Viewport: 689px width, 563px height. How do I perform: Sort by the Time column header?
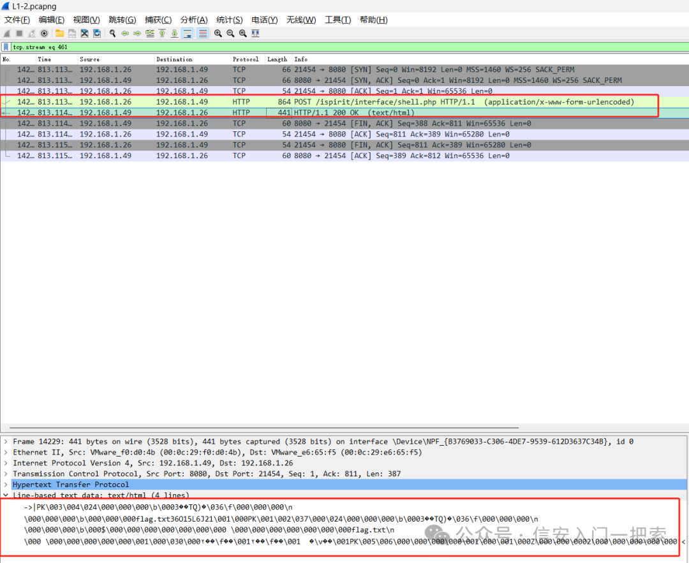click(57, 59)
